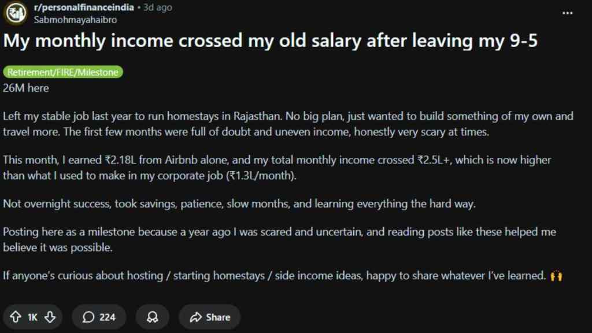Open the post title about leaving 9-5
592x333 pixels.
[x=271, y=42]
